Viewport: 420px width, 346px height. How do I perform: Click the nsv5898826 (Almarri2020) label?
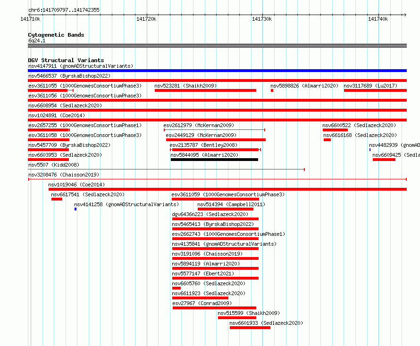click(x=304, y=86)
